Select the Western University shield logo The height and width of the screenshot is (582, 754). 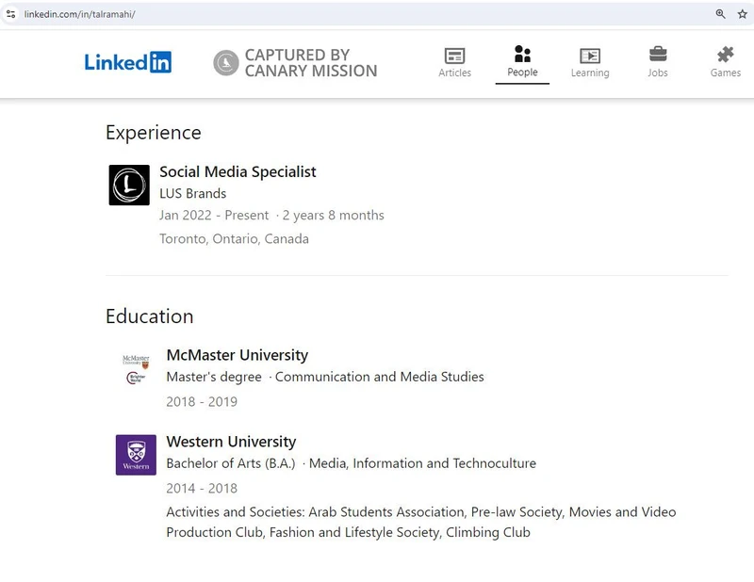135,454
